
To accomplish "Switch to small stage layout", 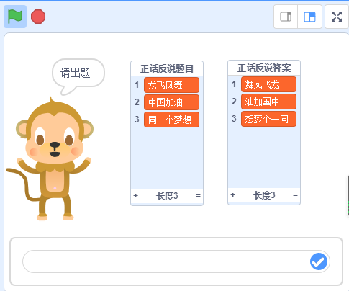I will pyautogui.click(x=286, y=17).
